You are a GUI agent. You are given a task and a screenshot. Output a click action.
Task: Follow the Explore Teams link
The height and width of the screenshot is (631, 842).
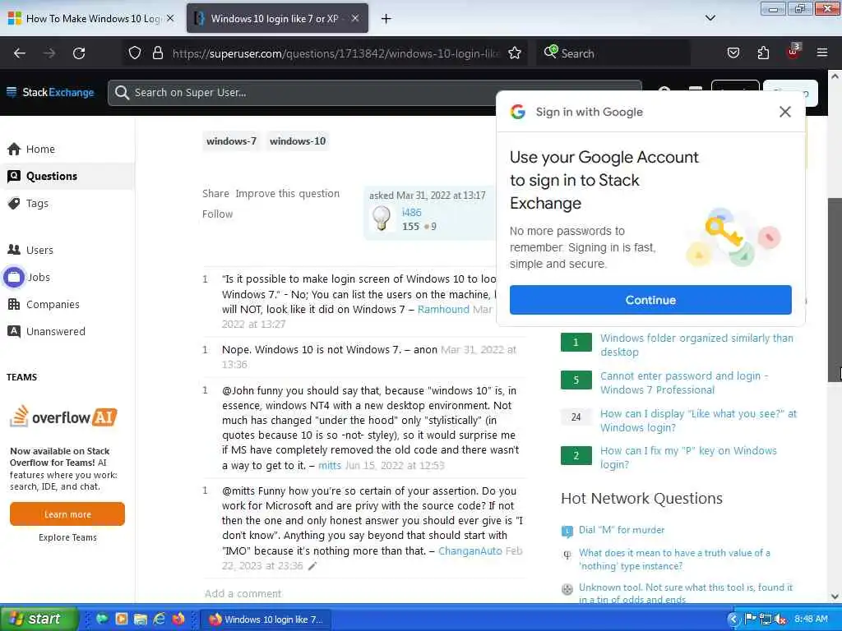tap(67, 537)
